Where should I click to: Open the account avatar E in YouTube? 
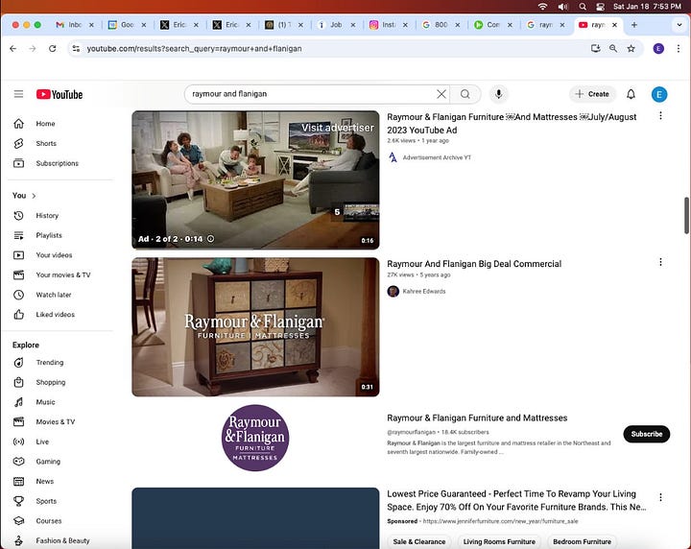pyautogui.click(x=658, y=94)
